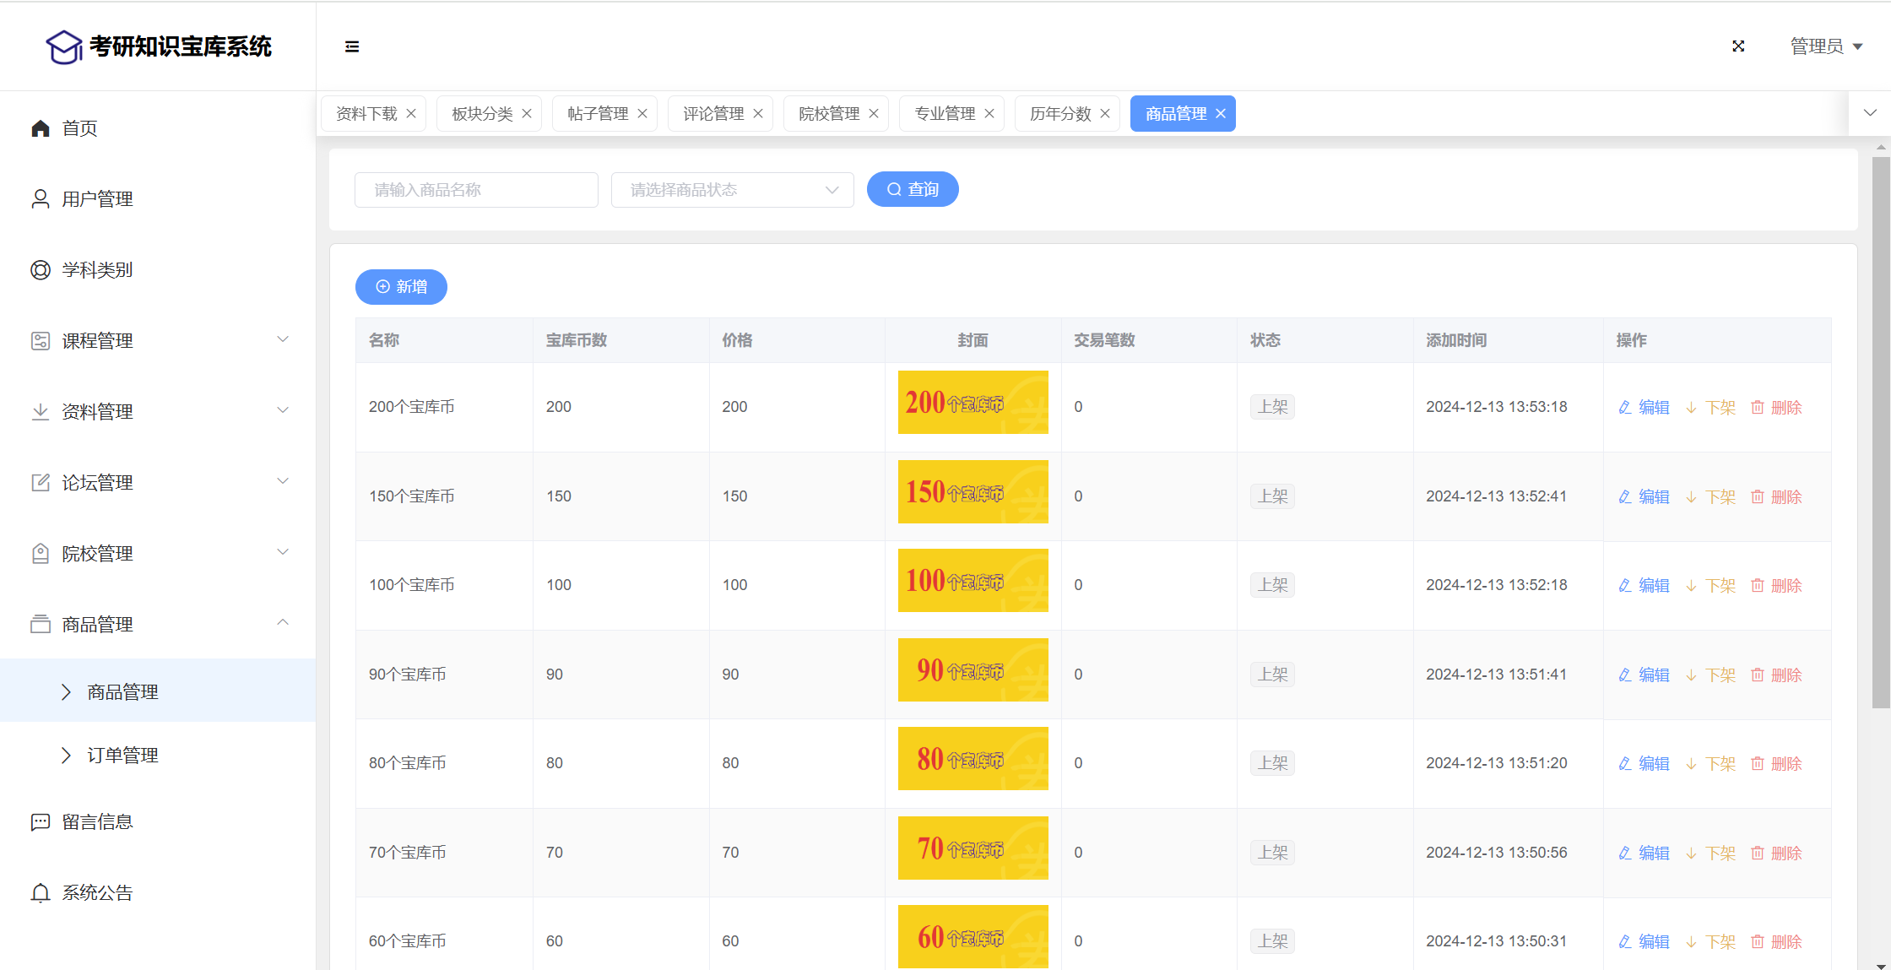Image resolution: width=1891 pixels, height=970 pixels.
Task: Click the hamburger menu collapse icon
Action: tap(352, 46)
